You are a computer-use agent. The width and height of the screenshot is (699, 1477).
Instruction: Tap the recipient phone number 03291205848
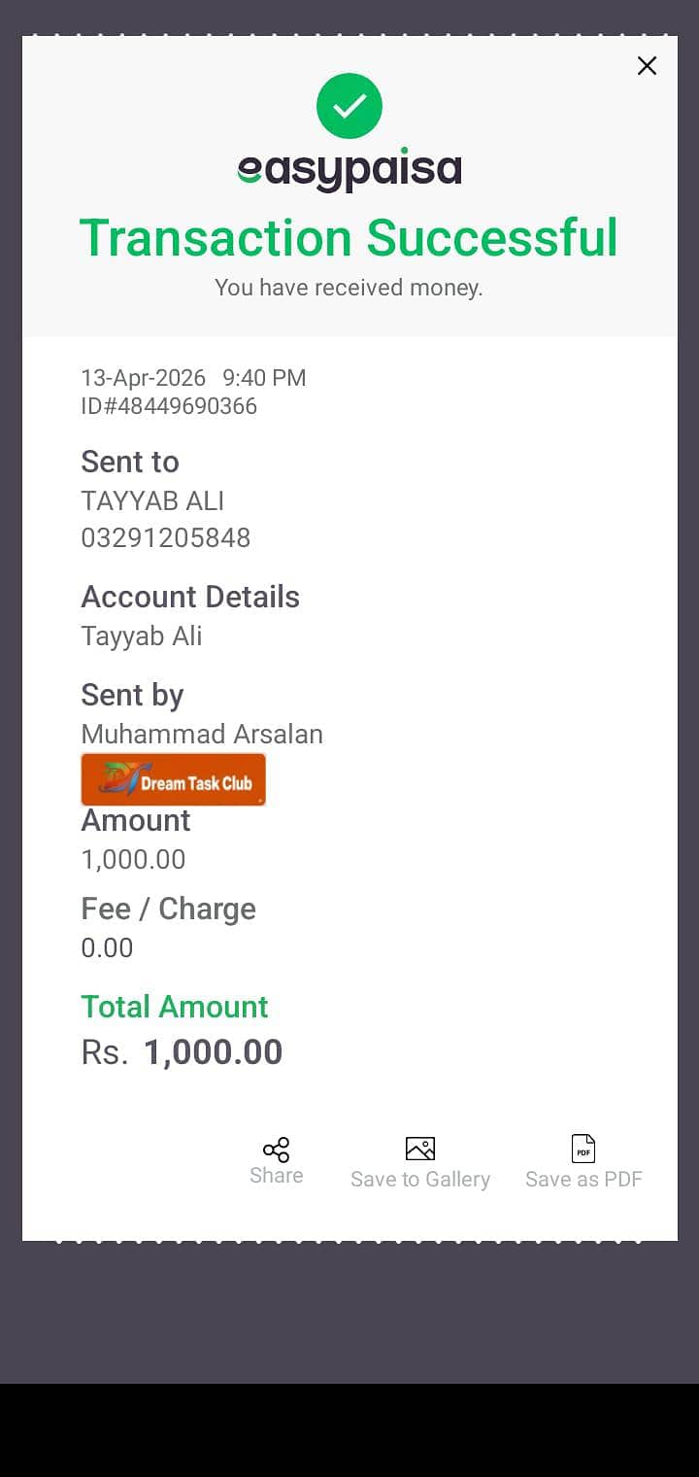coord(166,537)
